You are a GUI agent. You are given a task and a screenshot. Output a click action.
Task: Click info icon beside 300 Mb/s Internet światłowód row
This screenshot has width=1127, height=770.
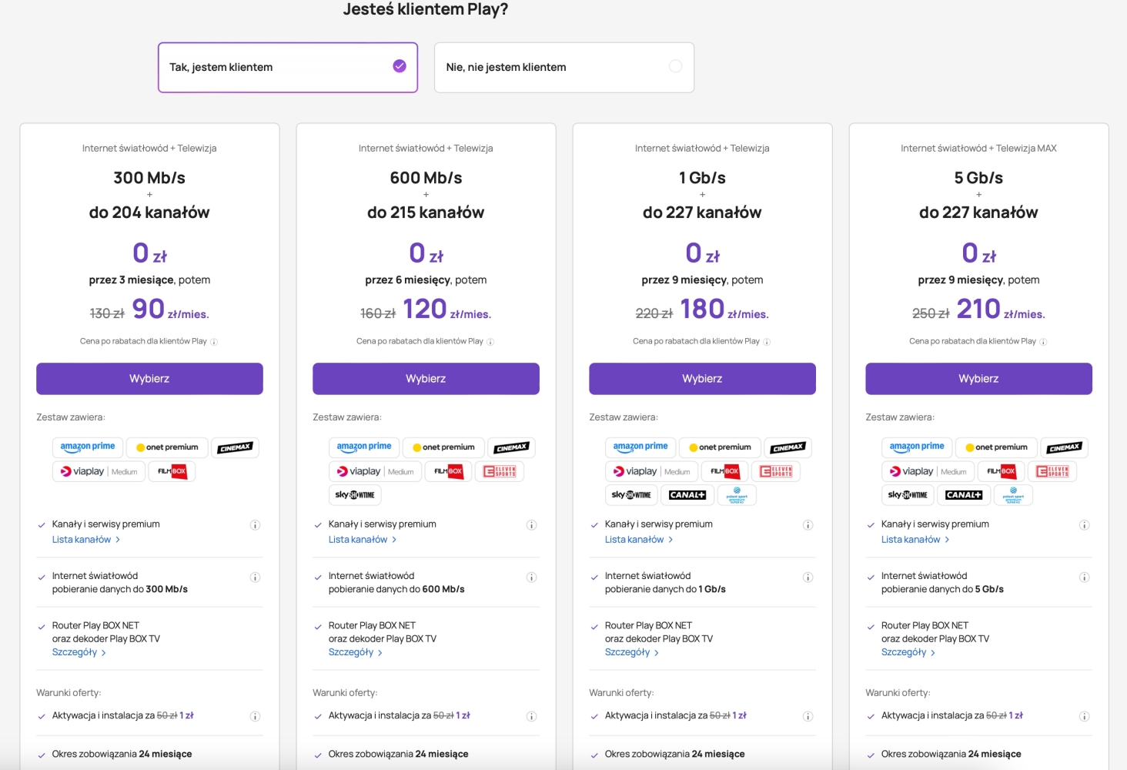click(x=255, y=577)
